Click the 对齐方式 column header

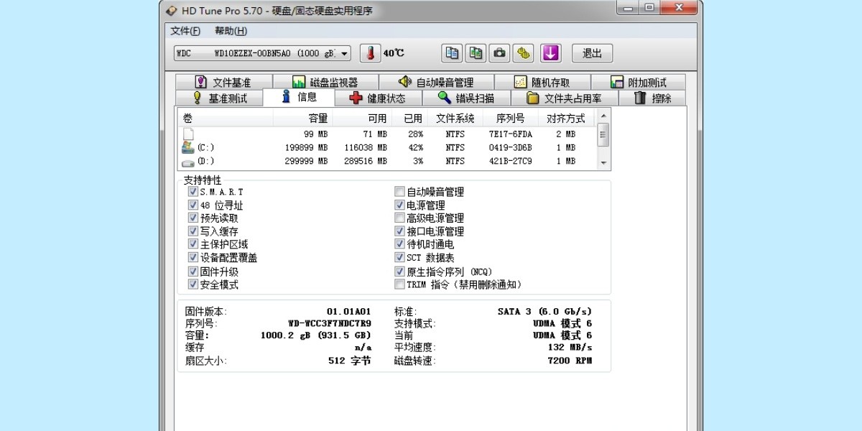click(x=567, y=119)
